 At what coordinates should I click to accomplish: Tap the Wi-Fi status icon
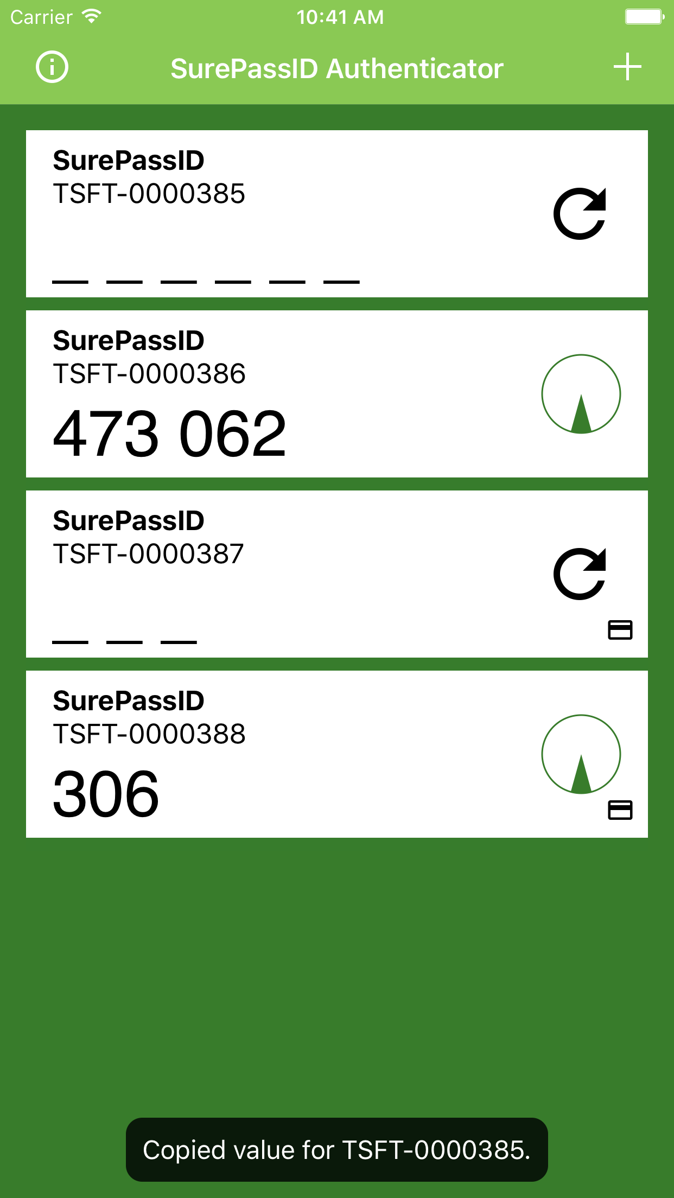(92, 17)
